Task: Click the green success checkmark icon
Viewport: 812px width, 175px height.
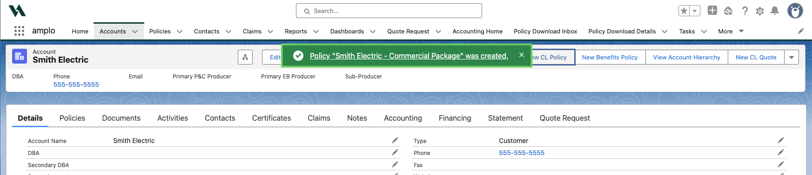Action: 299,56
